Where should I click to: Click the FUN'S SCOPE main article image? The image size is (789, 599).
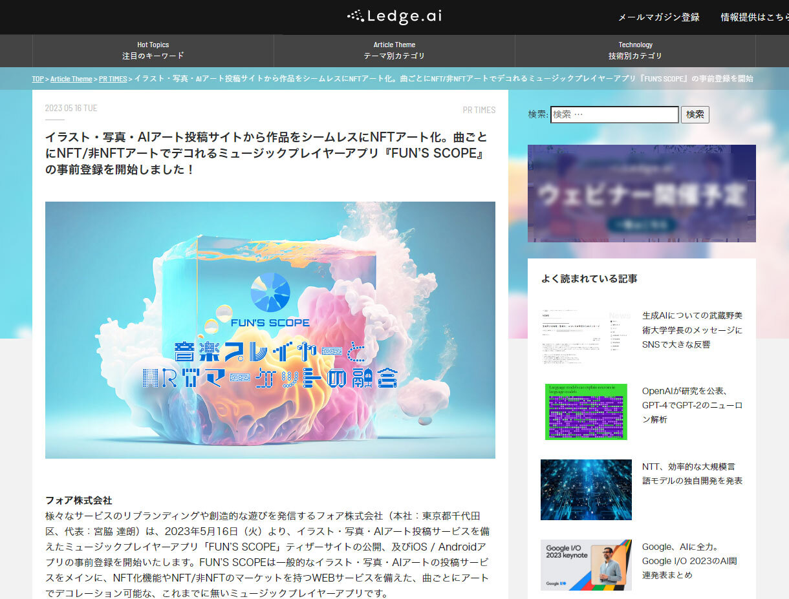270,330
